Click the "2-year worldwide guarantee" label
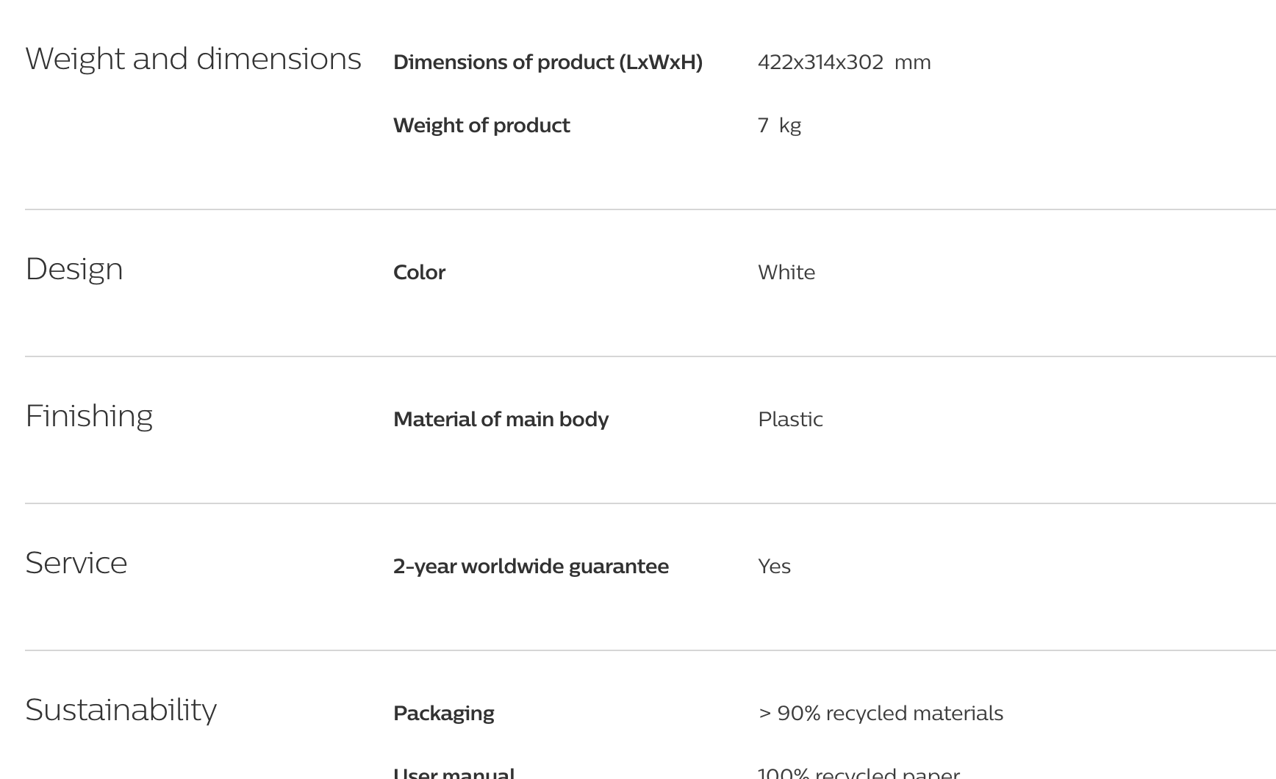The width and height of the screenshot is (1276, 779). 531,567
